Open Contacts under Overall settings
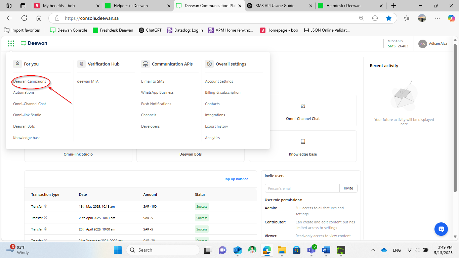The height and width of the screenshot is (258, 459). point(212,104)
